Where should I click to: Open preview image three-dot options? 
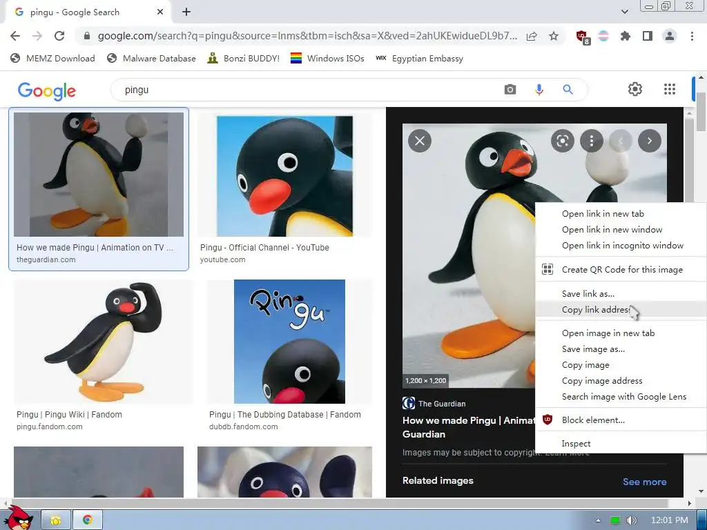tap(592, 141)
